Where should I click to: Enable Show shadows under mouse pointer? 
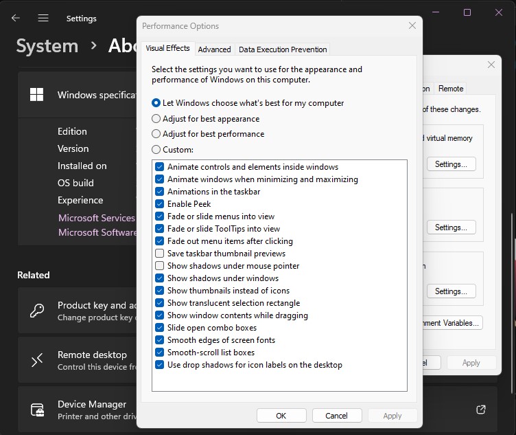coord(160,266)
